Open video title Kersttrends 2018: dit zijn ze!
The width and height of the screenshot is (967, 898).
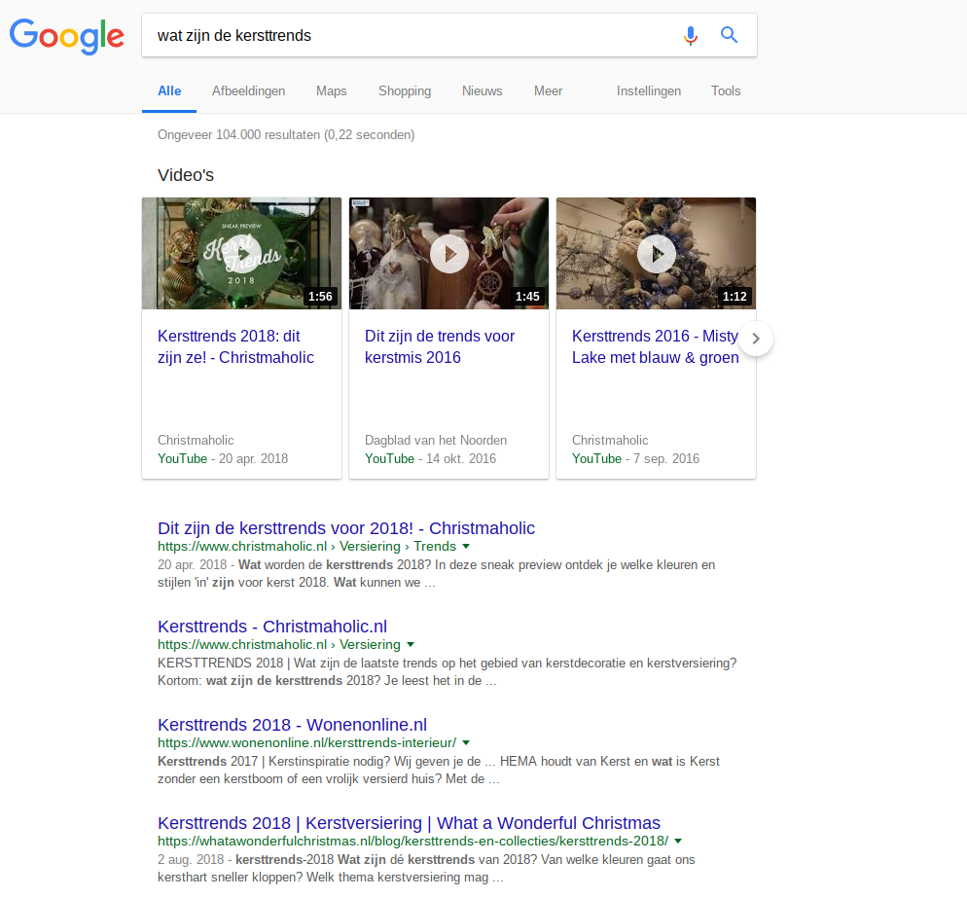235,346
